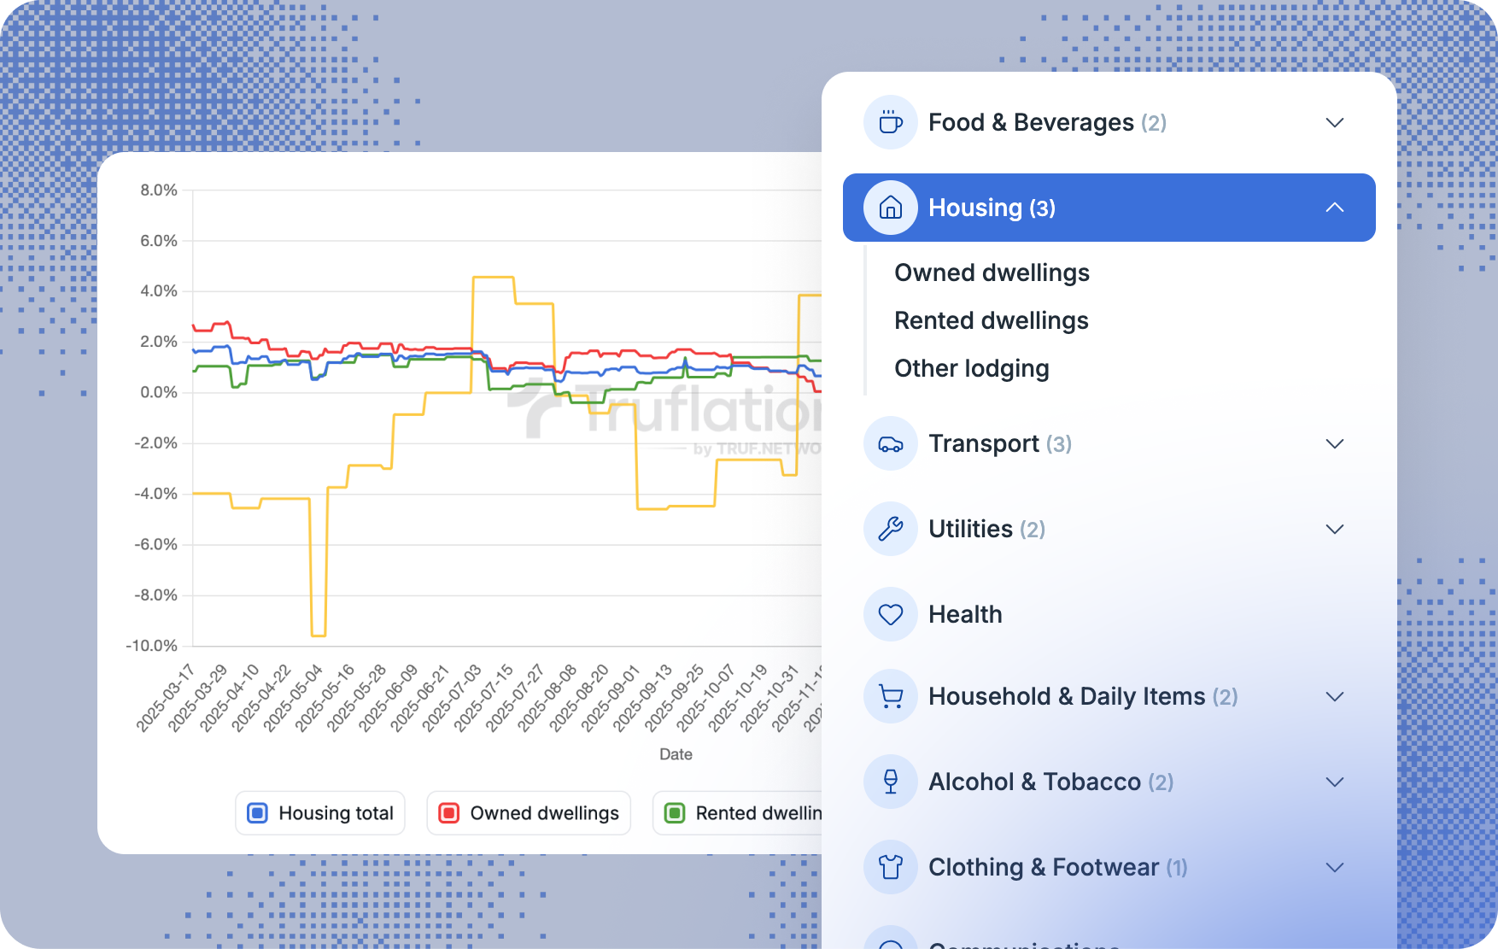Click the Utilities wrench icon
The image size is (1498, 949).
coord(890,529)
